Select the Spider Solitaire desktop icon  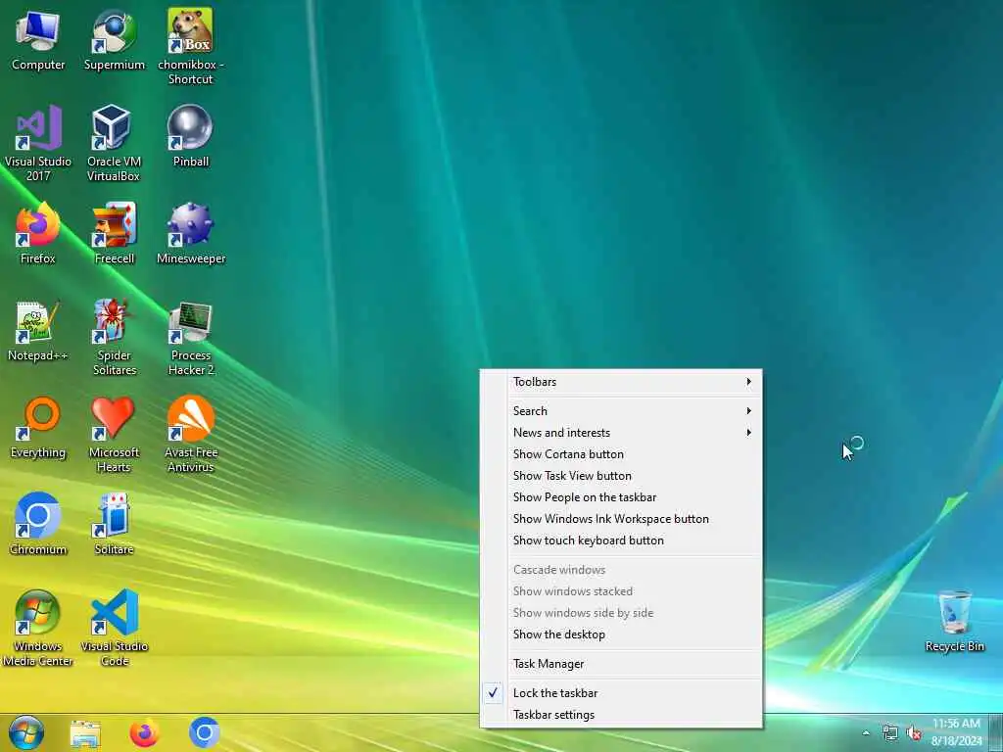tap(115, 337)
